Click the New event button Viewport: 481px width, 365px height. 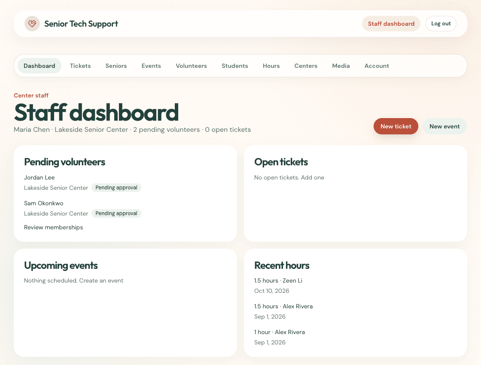click(x=444, y=126)
